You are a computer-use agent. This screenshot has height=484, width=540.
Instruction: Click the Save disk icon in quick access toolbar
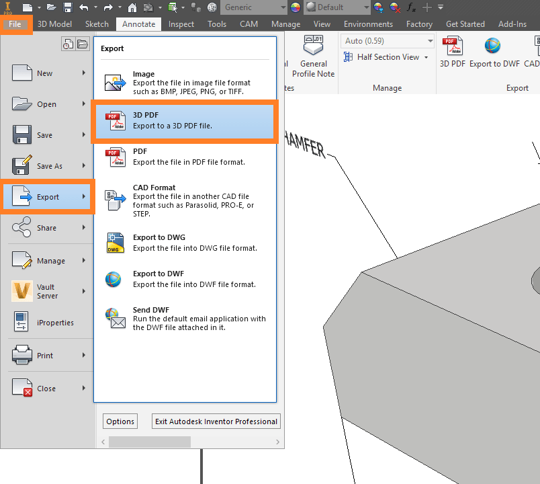click(x=68, y=7)
